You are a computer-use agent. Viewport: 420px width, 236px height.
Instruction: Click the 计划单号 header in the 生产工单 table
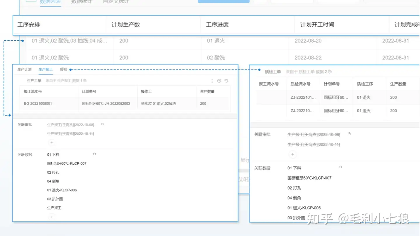tap(89, 92)
